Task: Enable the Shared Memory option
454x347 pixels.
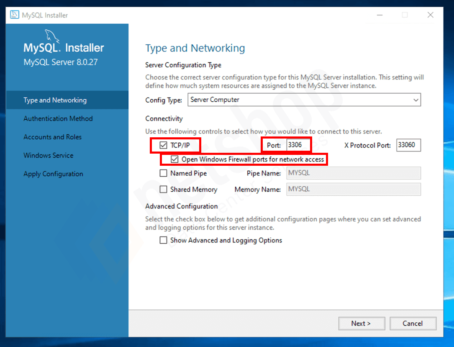Action: point(163,189)
